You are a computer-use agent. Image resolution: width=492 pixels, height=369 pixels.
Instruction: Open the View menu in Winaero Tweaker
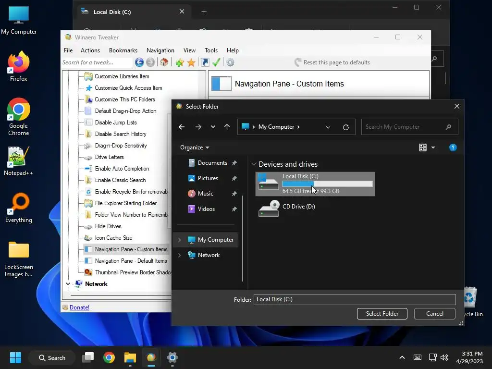click(x=189, y=50)
